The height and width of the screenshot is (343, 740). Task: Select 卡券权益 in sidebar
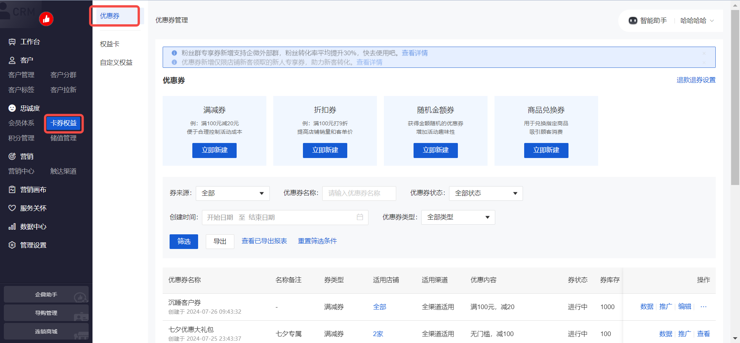click(64, 123)
